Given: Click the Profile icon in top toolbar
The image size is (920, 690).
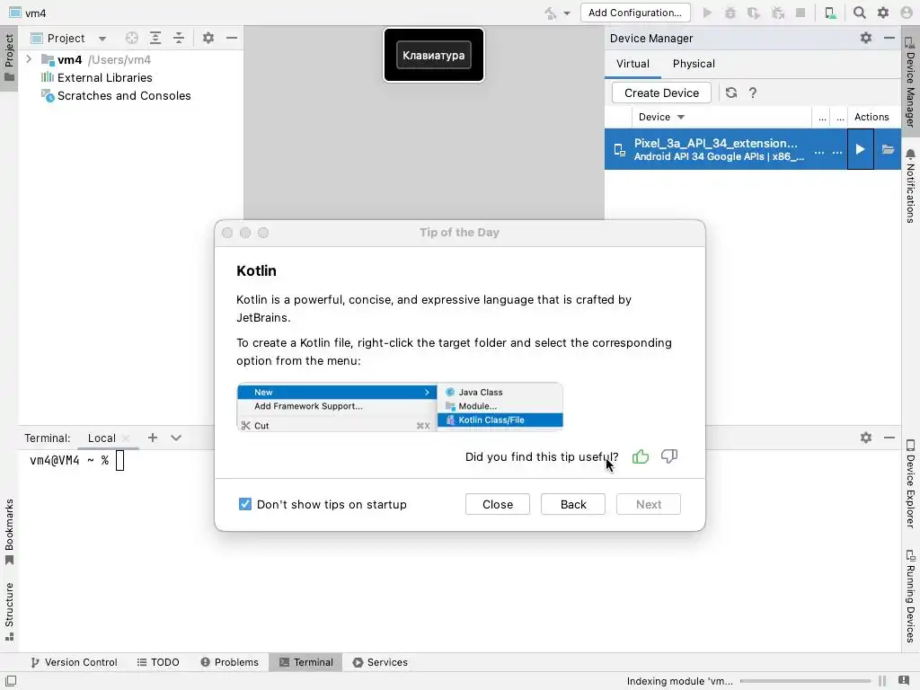Looking at the screenshot, I should (x=778, y=13).
